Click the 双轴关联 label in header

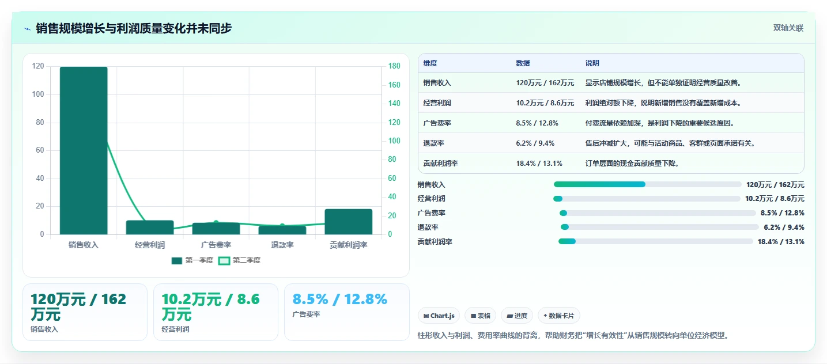click(788, 28)
